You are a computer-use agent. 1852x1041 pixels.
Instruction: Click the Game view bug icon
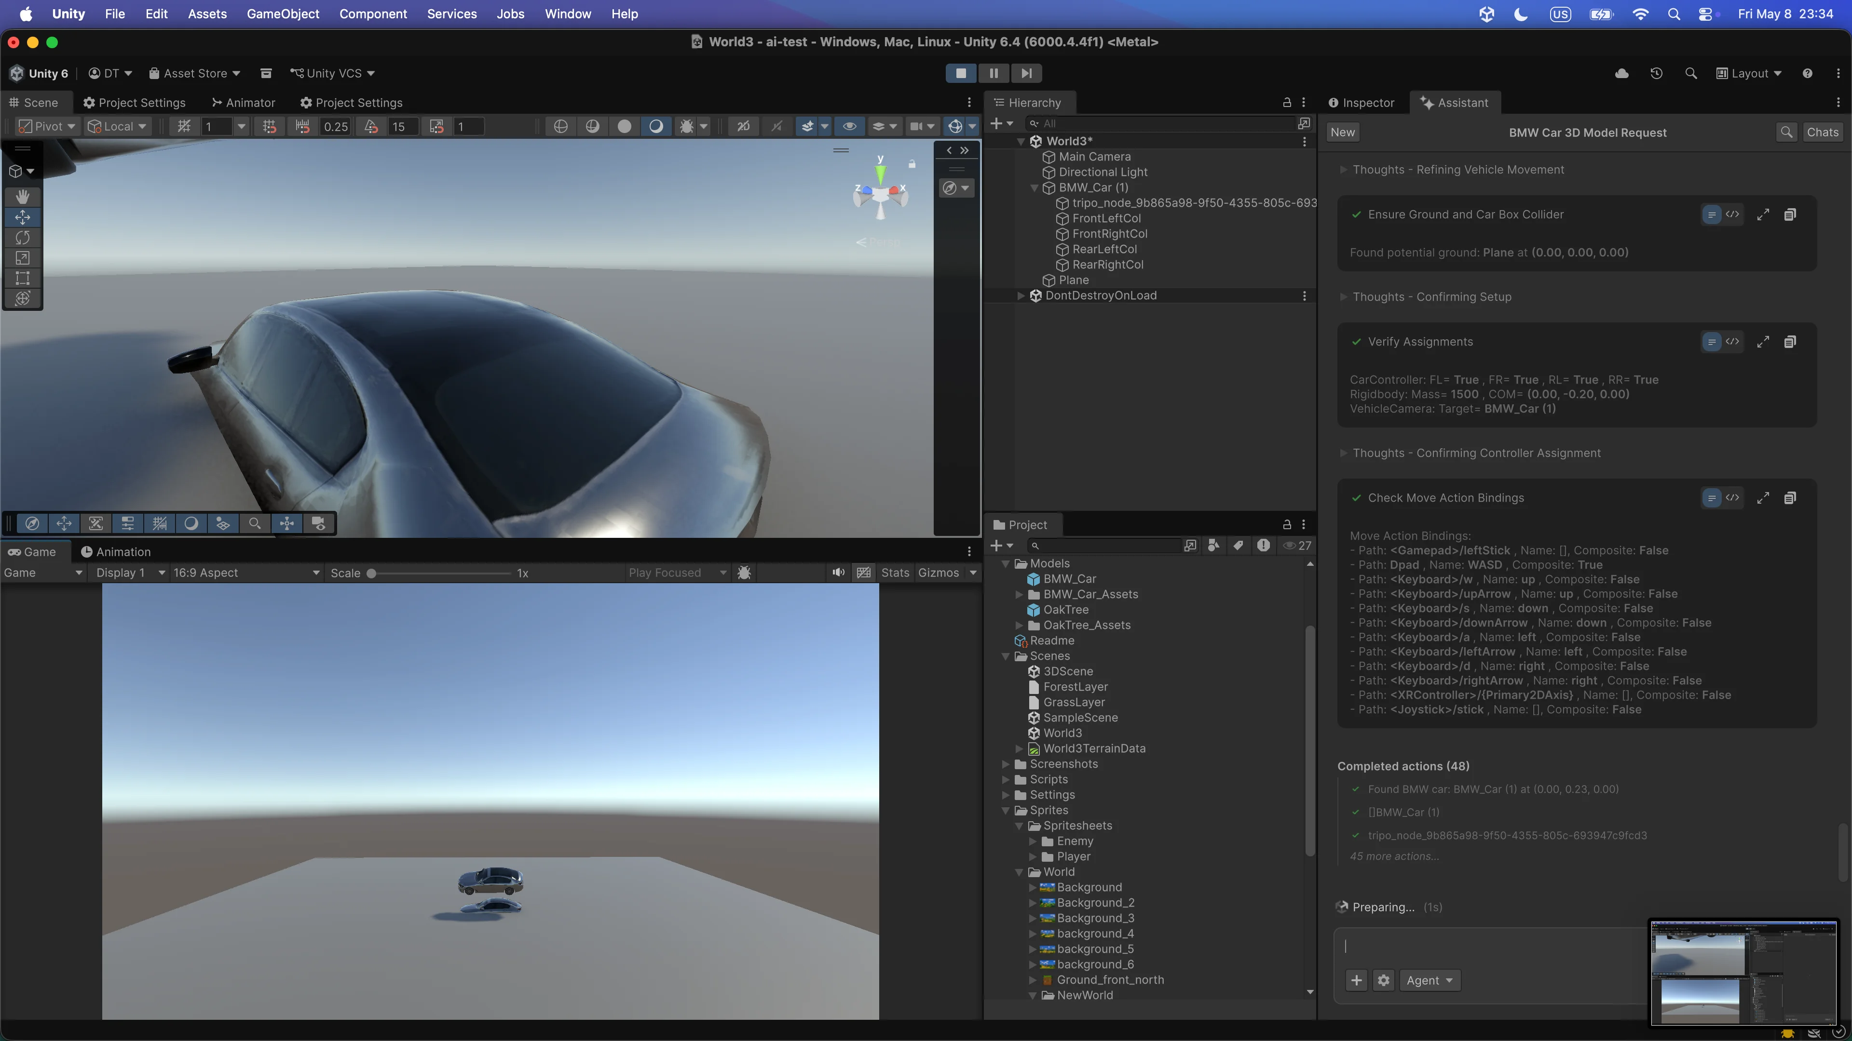pyautogui.click(x=745, y=573)
